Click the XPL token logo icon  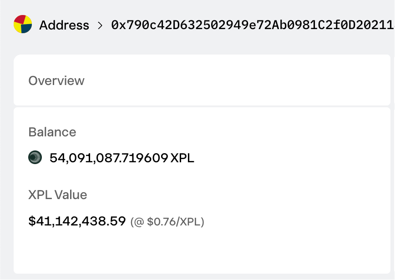[35, 158]
